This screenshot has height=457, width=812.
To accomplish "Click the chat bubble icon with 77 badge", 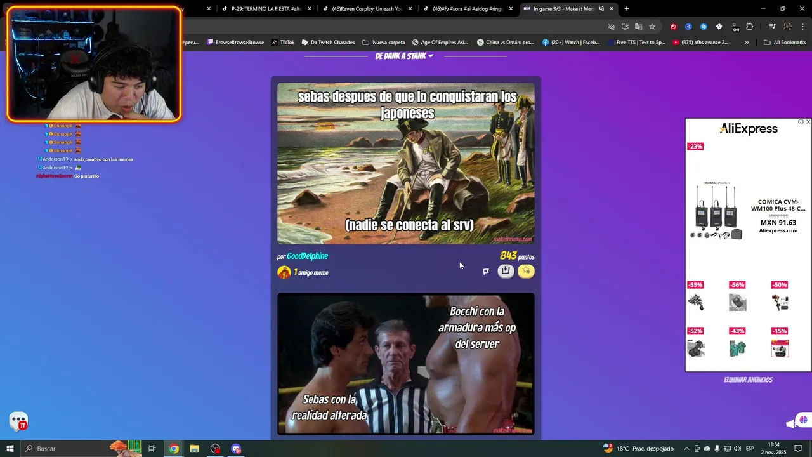I will (18, 421).
